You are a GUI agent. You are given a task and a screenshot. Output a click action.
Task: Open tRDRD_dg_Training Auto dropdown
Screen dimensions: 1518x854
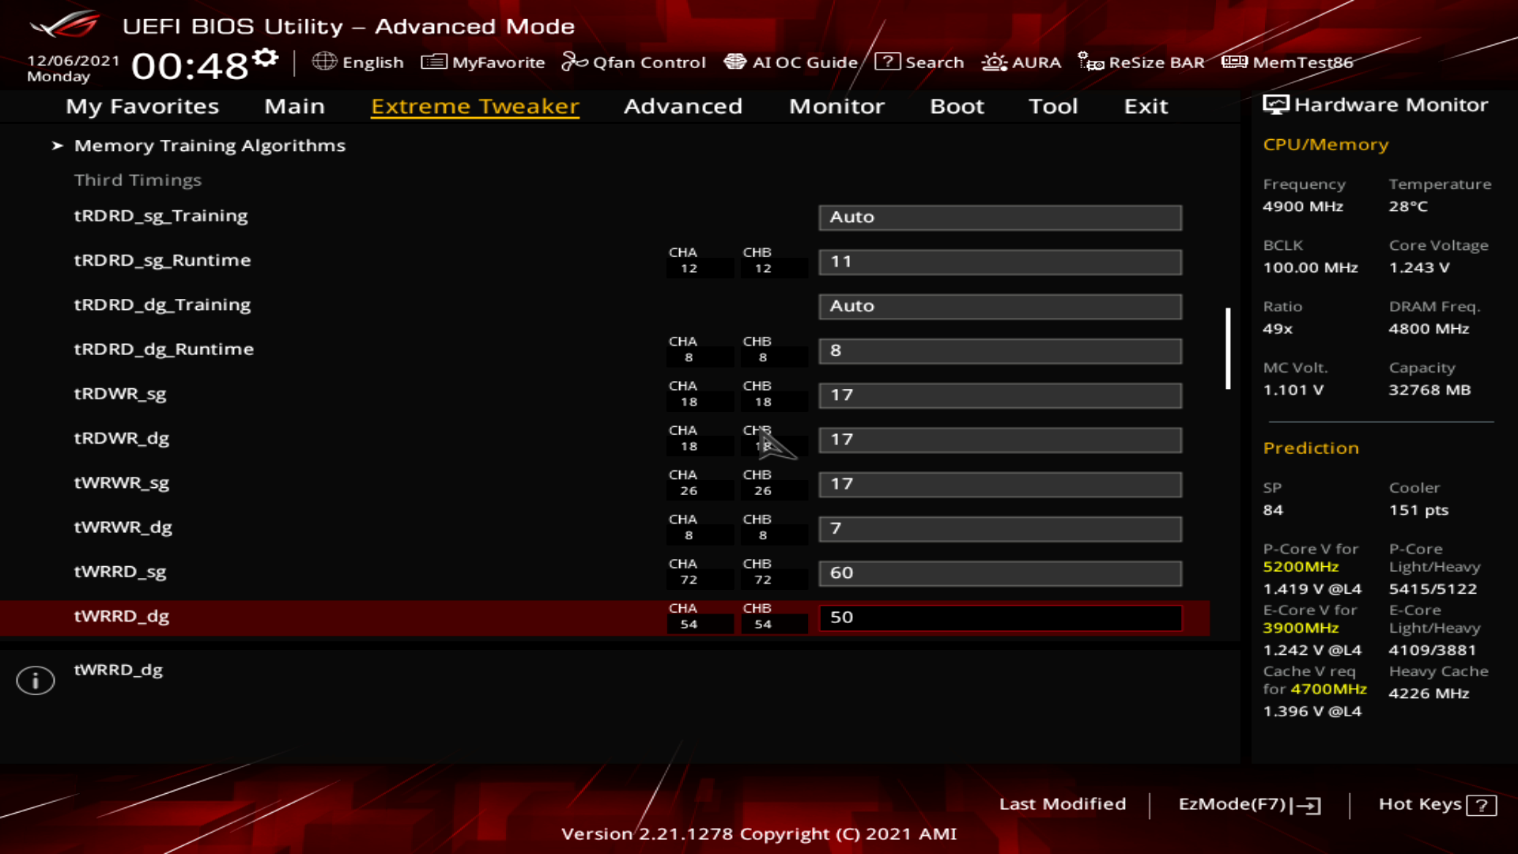click(999, 306)
